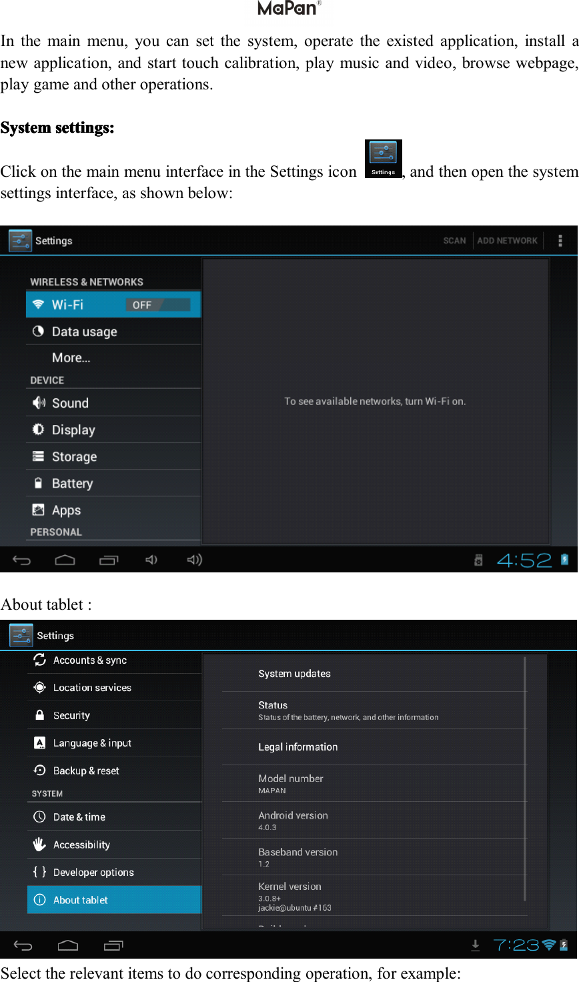Open the overflow menu in Settings

coord(559,240)
